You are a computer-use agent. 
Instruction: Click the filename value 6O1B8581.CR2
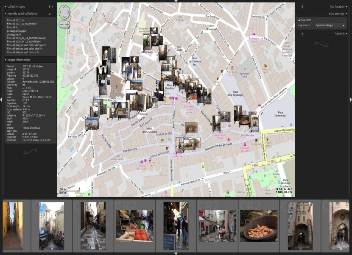(30, 76)
